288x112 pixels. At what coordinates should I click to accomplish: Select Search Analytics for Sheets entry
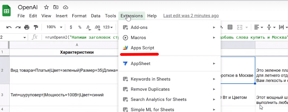pyautogui.click(x=169, y=99)
